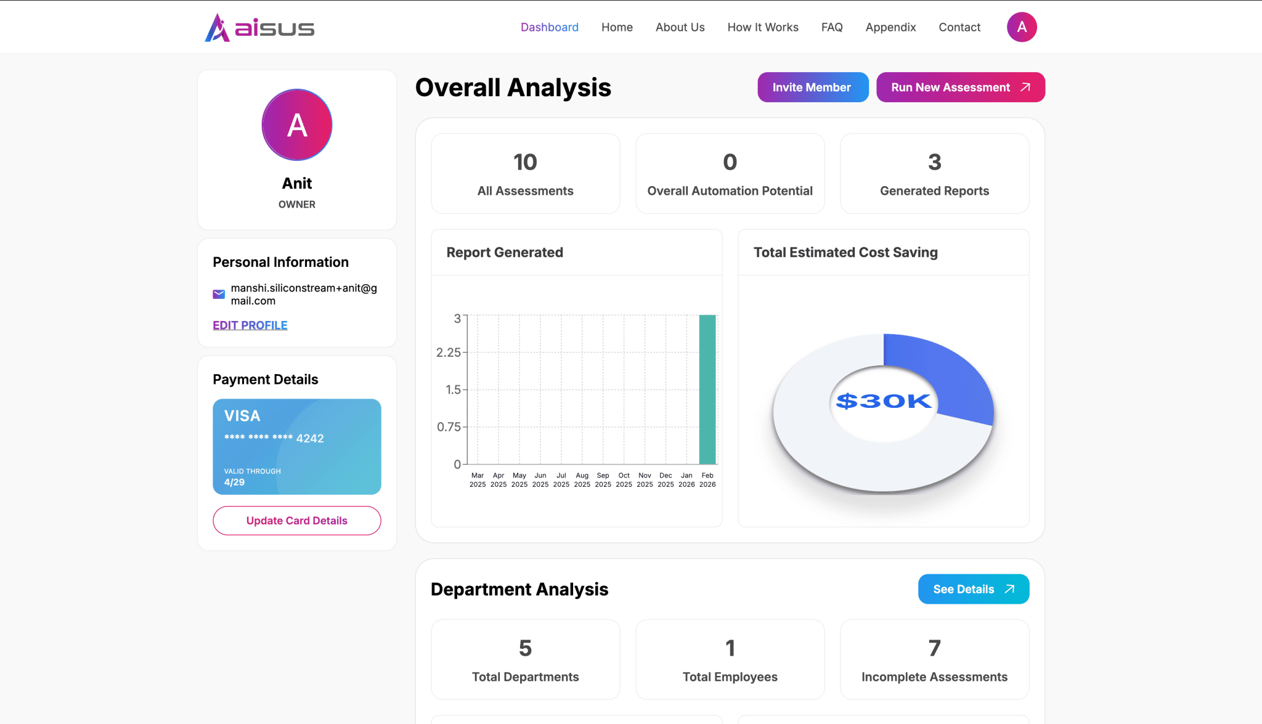
Task: Go to the Home page
Action: (617, 27)
